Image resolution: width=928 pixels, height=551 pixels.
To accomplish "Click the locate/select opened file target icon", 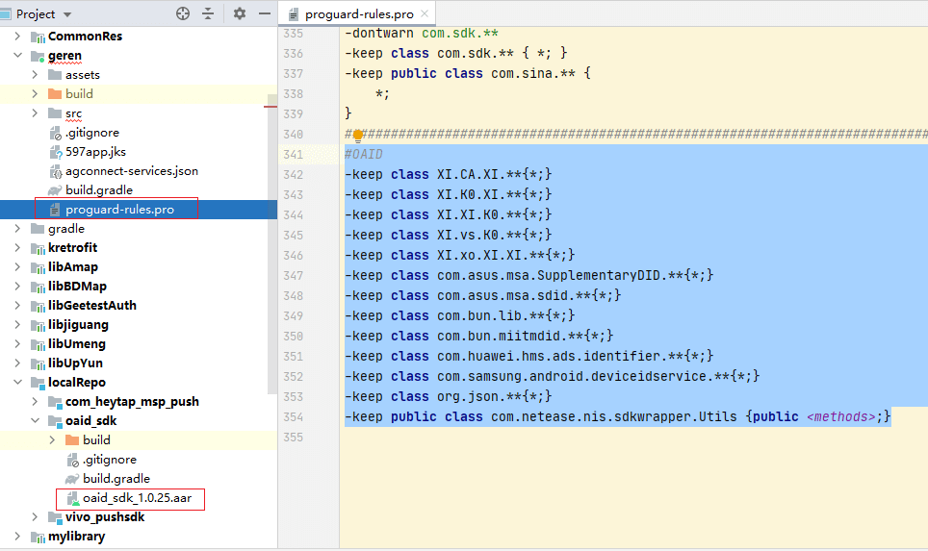I will tap(183, 13).
